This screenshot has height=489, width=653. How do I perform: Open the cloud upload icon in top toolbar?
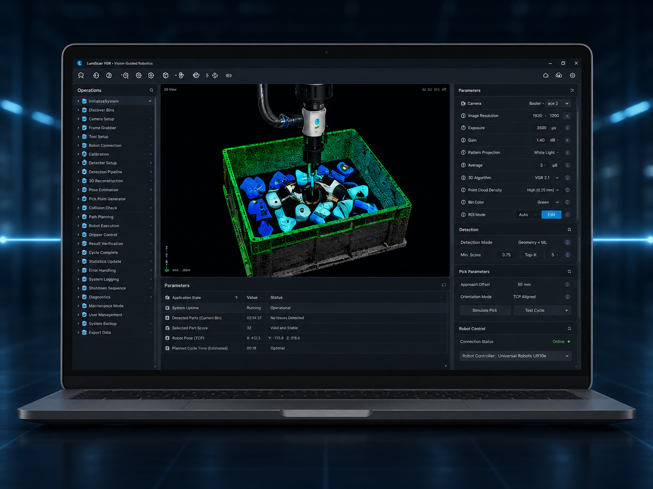[559, 76]
